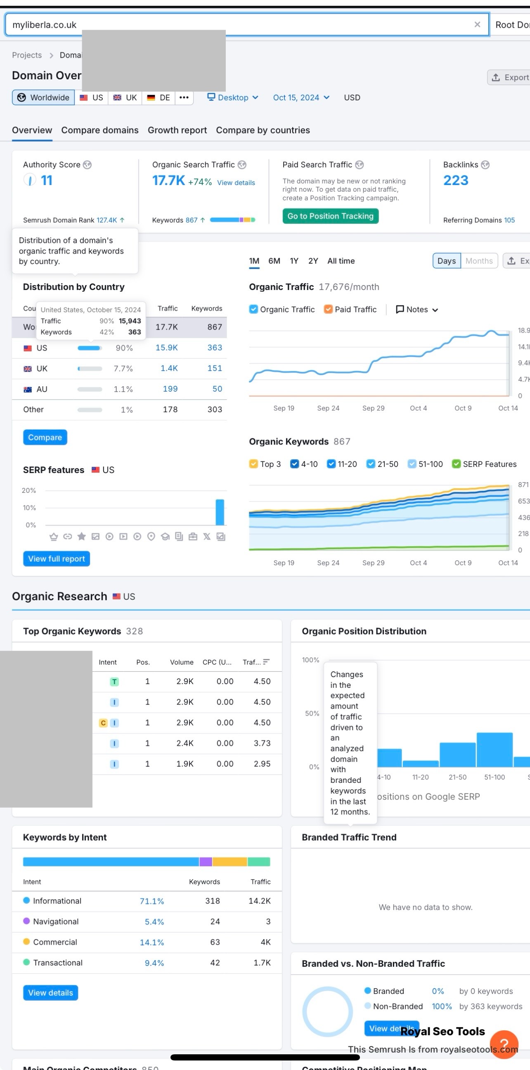Image resolution: width=530 pixels, height=1070 pixels.
Task: Show more countries with the ellipsis button
Action: [x=184, y=97]
